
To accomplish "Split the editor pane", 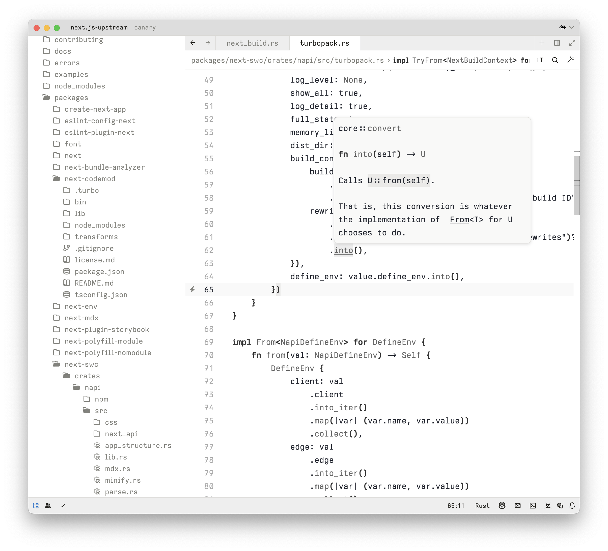I will click(x=557, y=43).
